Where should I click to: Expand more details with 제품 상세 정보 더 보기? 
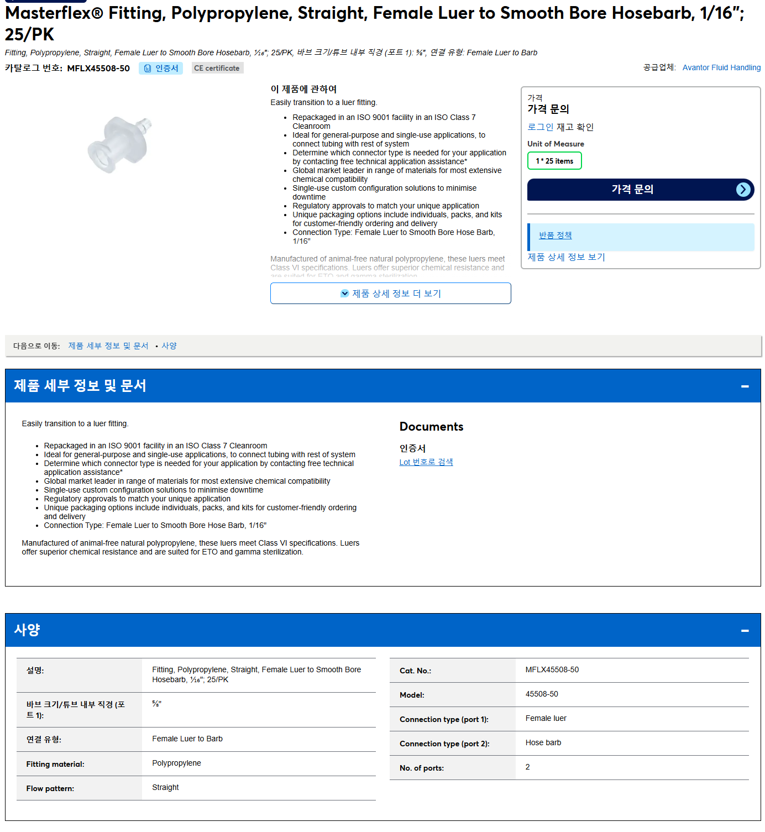[x=391, y=294]
